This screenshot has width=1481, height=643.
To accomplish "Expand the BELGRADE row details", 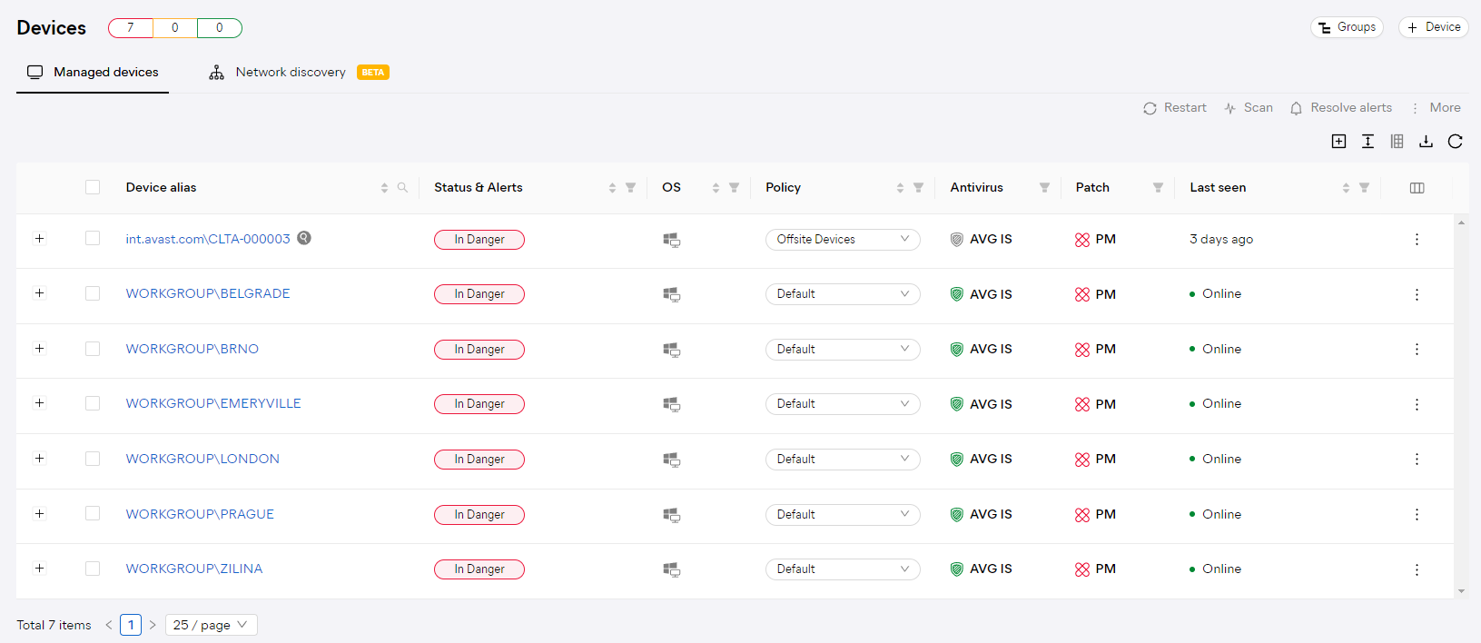I will [x=39, y=293].
